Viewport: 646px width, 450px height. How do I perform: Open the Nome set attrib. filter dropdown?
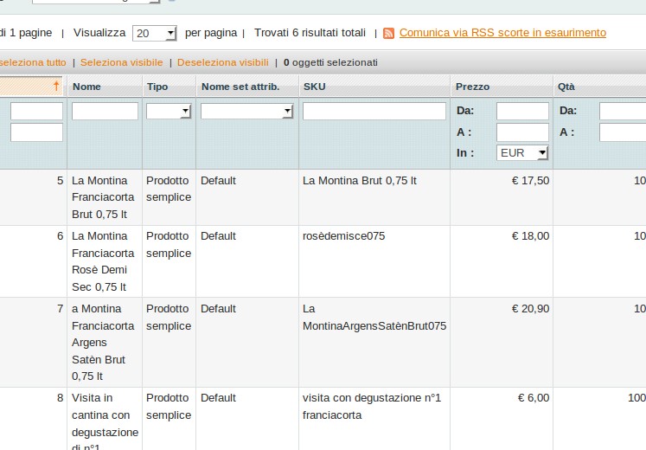(246, 112)
